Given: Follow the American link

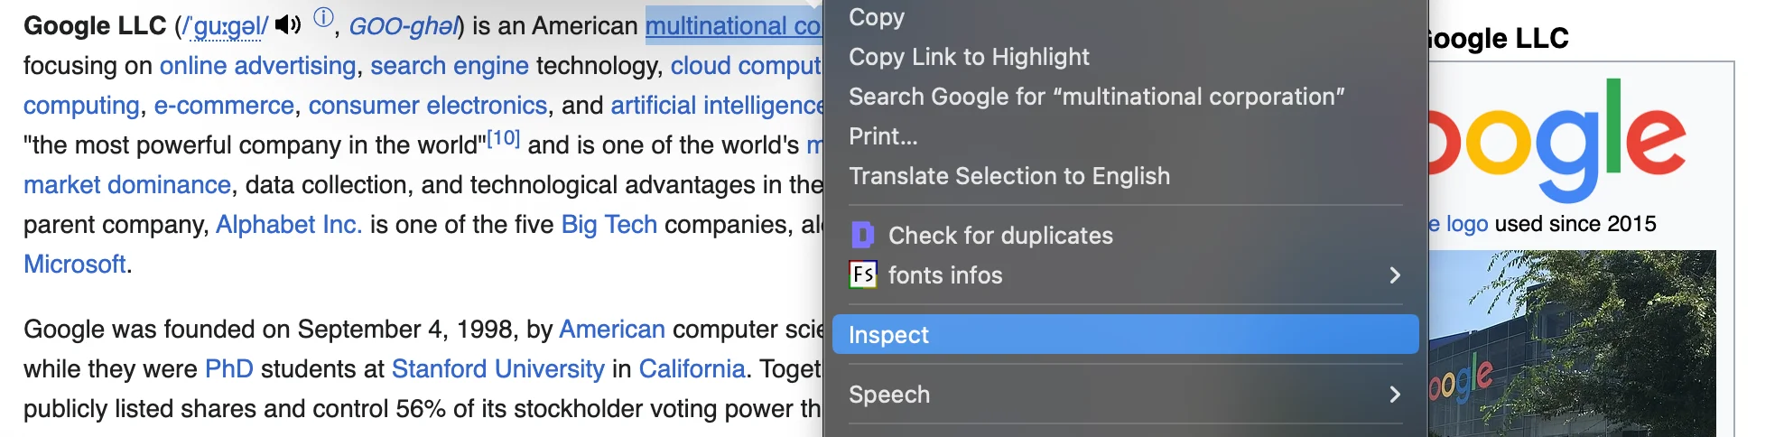Looking at the screenshot, I should [x=612, y=330].
